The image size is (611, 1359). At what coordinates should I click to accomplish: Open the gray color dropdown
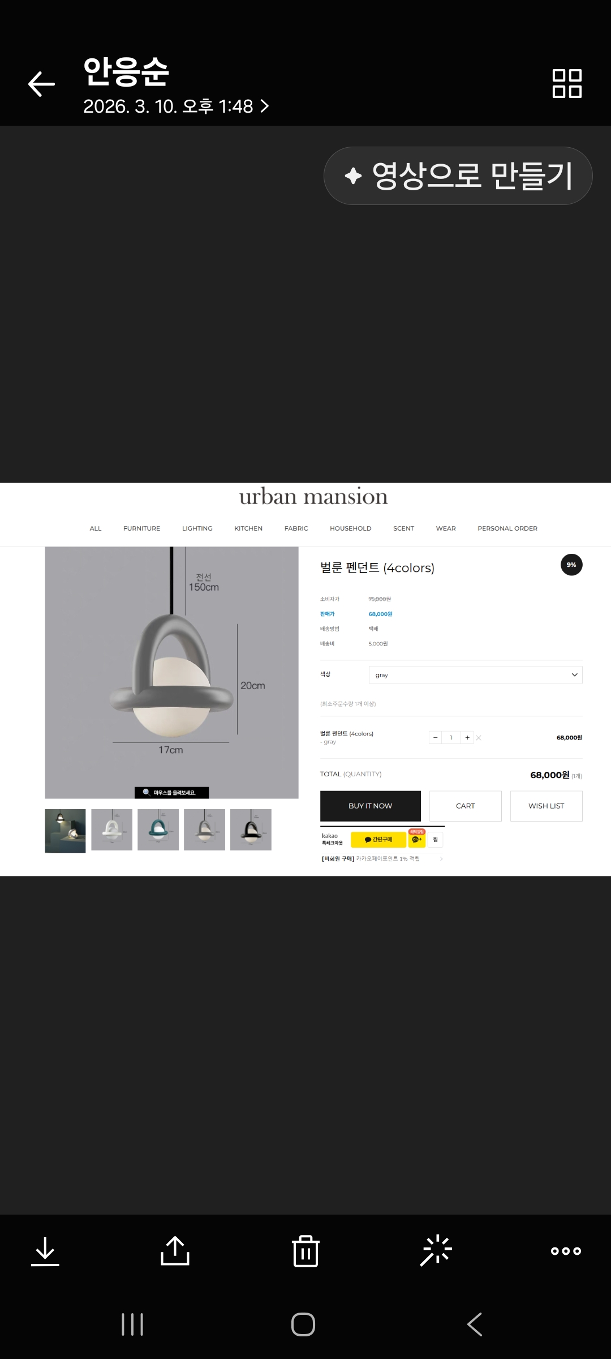coord(475,675)
